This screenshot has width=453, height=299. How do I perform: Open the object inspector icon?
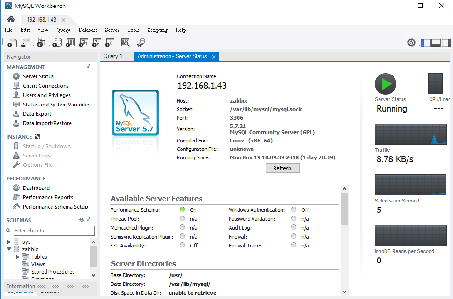tap(41, 43)
